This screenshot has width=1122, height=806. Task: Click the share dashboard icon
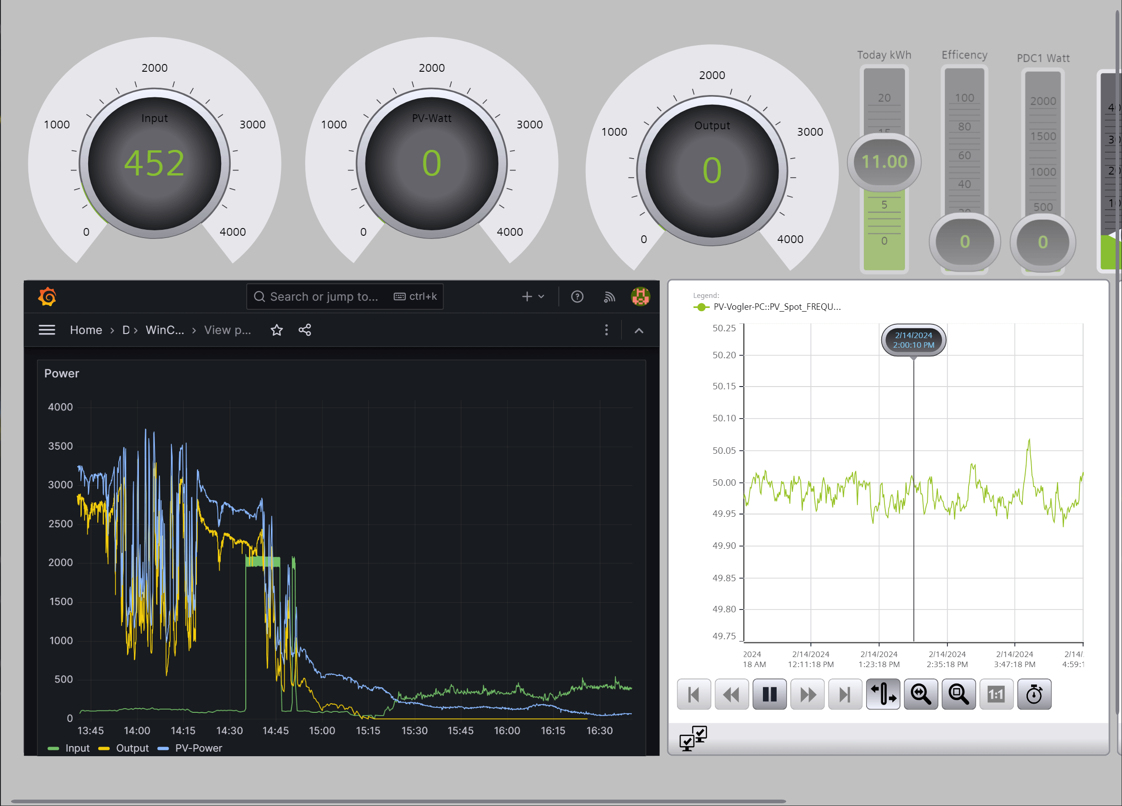[305, 330]
